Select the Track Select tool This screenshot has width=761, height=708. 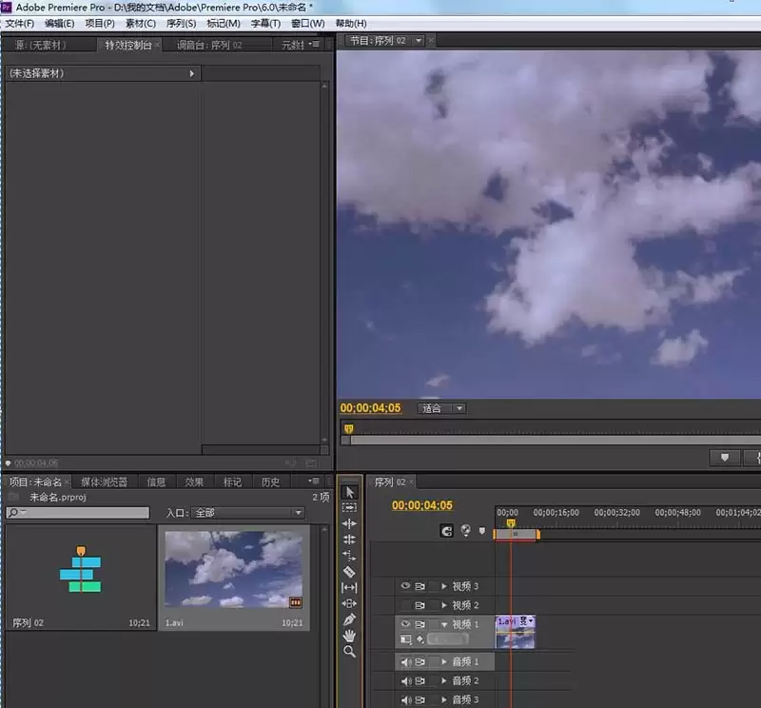click(x=349, y=508)
